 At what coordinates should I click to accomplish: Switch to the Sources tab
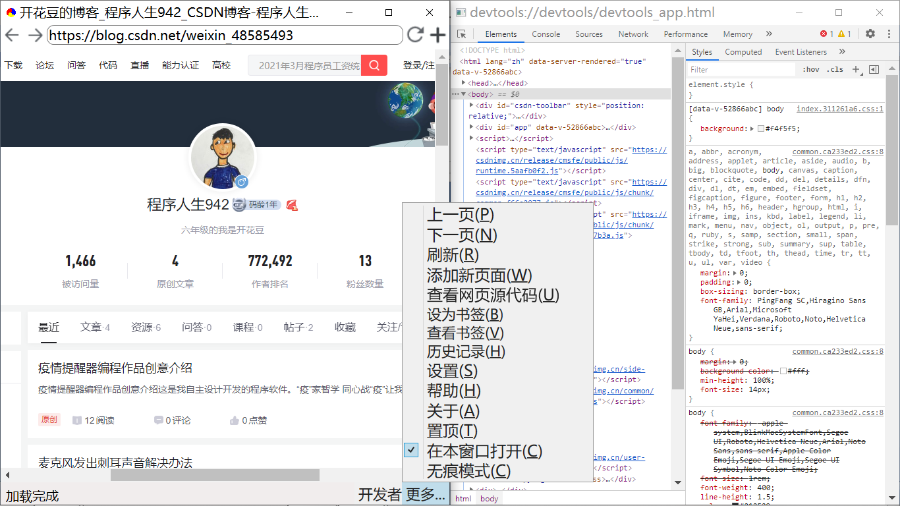589,34
